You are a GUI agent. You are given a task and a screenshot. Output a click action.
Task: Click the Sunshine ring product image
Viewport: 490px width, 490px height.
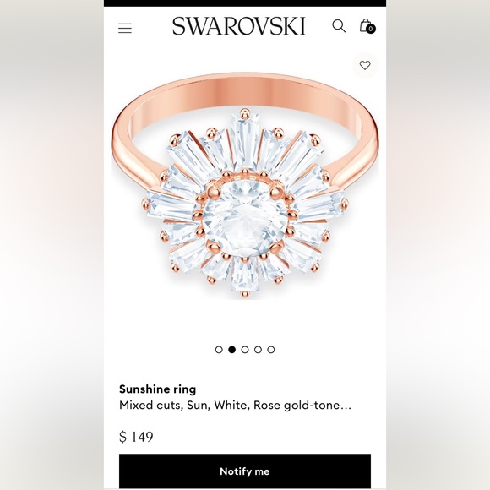pyautogui.click(x=245, y=187)
